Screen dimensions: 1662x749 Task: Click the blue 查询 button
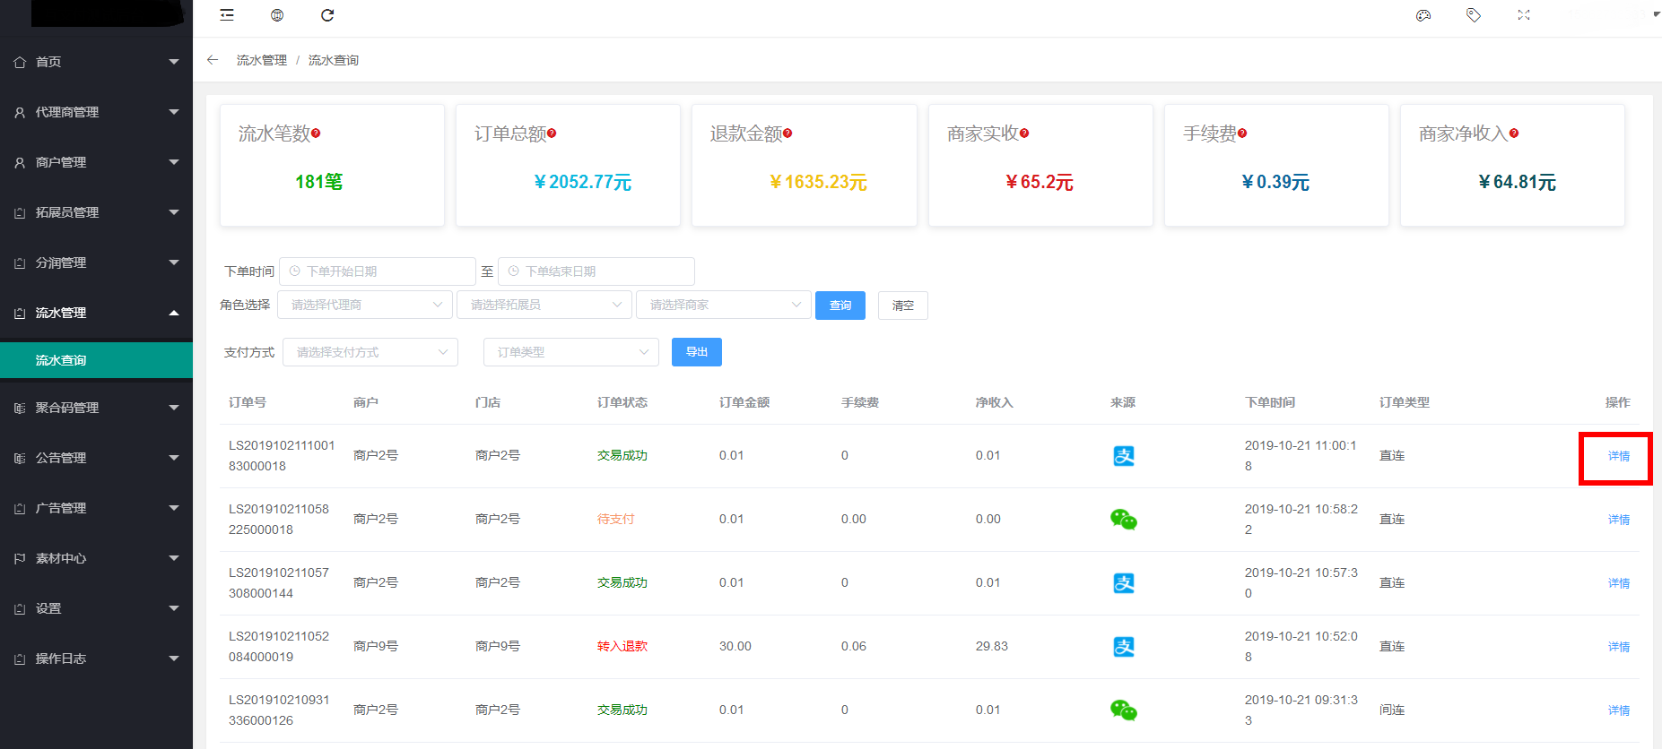[840, 306]
